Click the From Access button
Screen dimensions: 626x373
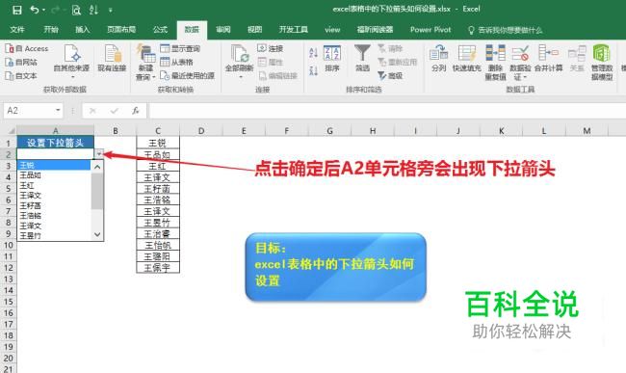[x=27, y=49]
